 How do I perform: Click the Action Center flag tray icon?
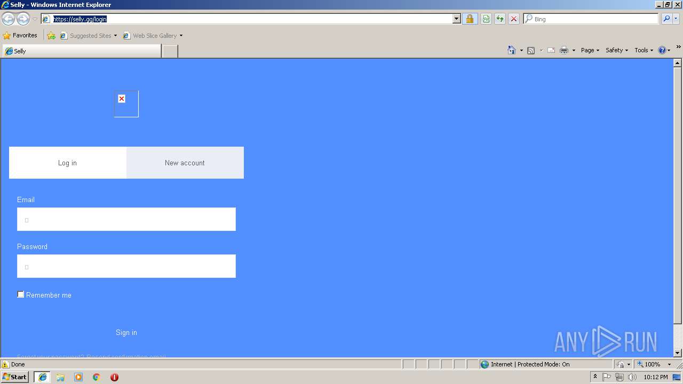(607, 377)
